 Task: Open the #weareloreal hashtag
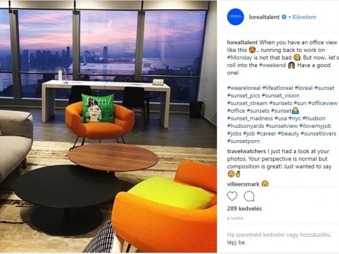(244, 88)
